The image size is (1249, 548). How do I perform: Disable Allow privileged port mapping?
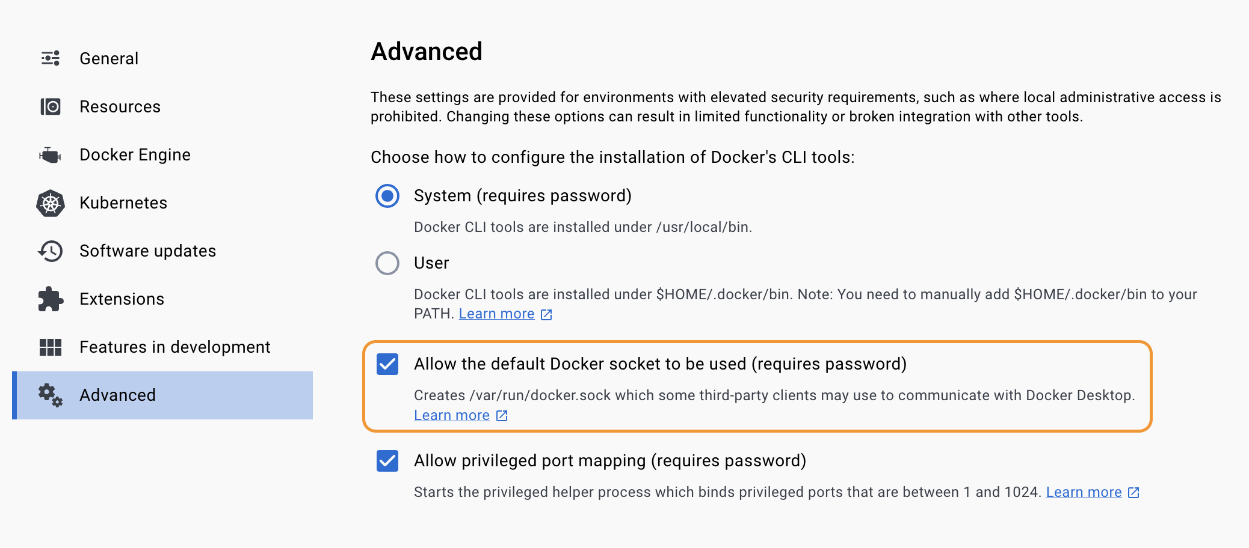point(387,461)
